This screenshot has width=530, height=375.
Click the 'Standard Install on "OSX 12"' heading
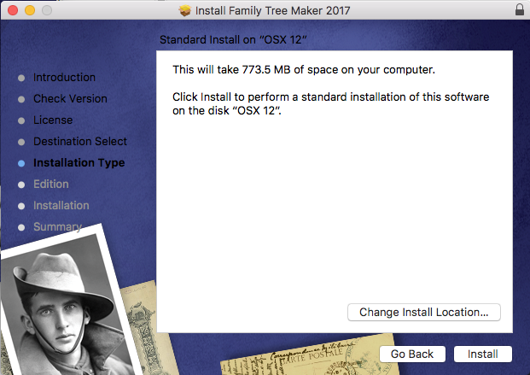point(233,40)
